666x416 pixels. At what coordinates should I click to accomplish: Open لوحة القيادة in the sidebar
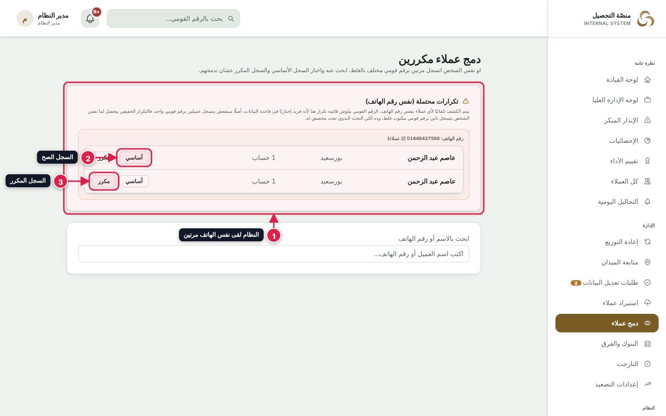pos(607,80)
